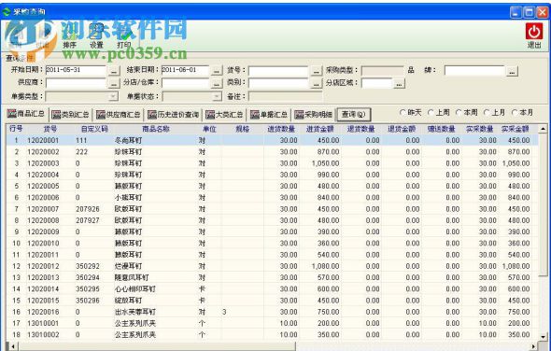Click the 查询(Q) button
This screenshot has height=351, width=551.
(354, 115)
